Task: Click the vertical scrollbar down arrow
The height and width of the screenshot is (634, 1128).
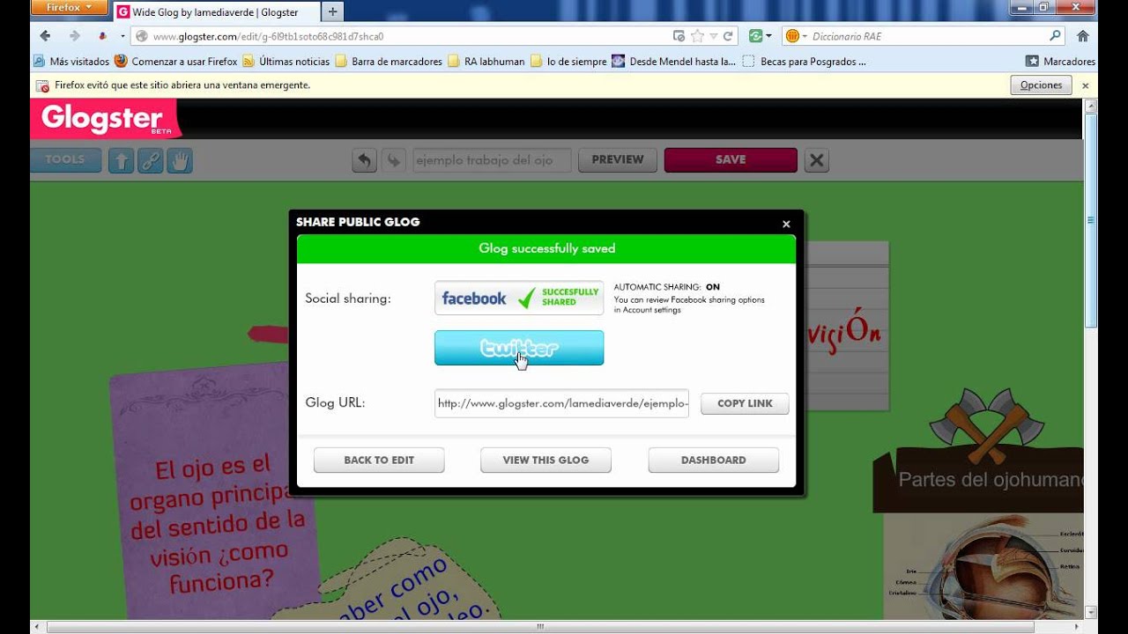Action: pos(1091,612)
